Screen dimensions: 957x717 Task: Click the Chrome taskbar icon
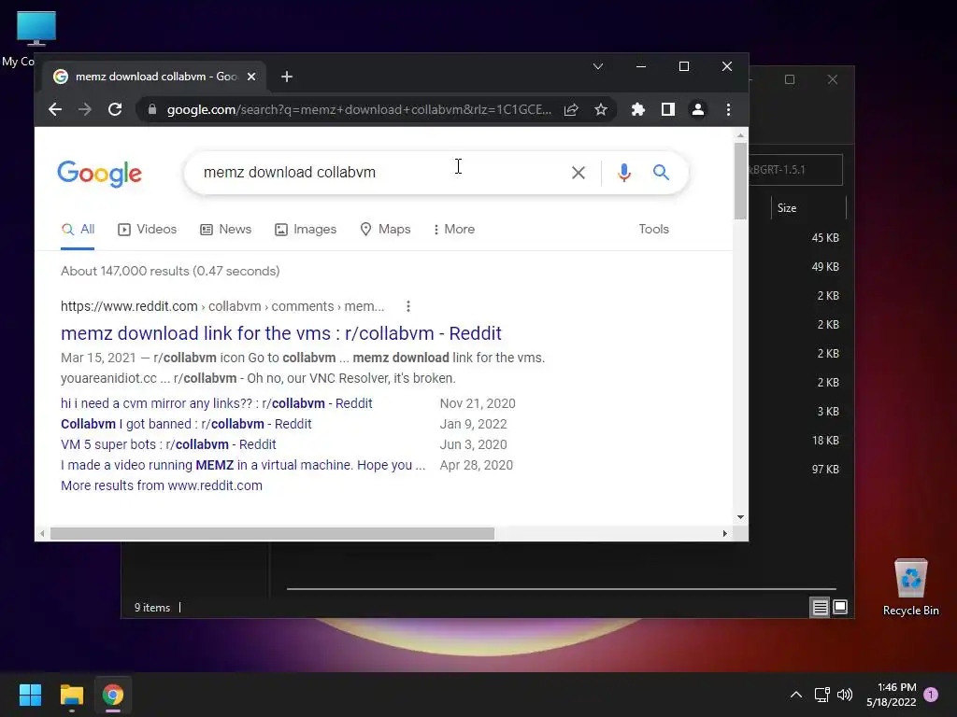click(x=113, y=695)
